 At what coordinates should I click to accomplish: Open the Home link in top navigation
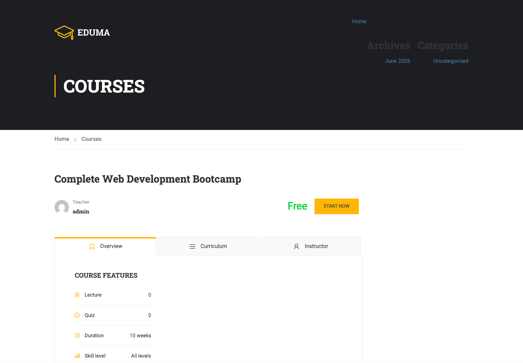pos(359,21)
